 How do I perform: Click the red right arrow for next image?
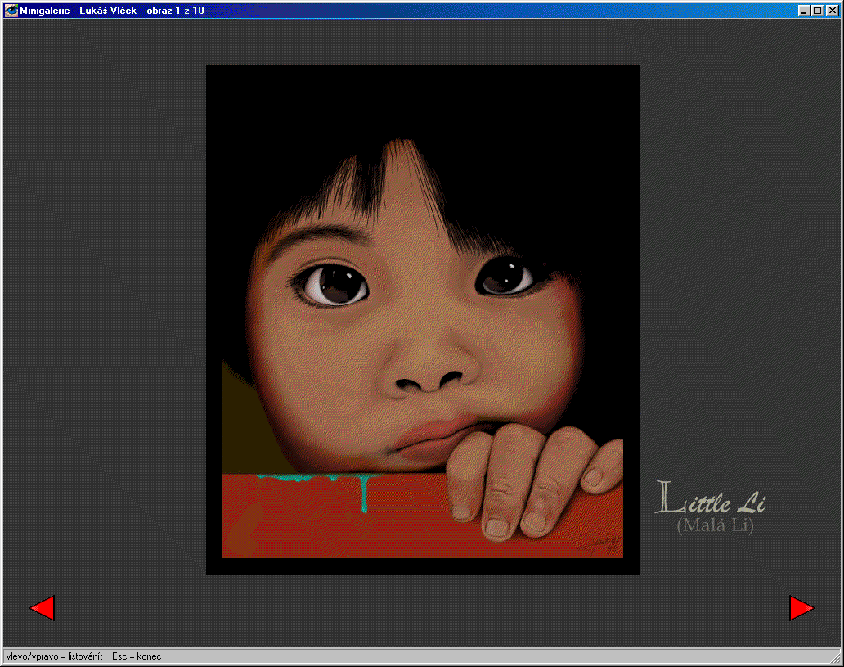click(801, 608)
